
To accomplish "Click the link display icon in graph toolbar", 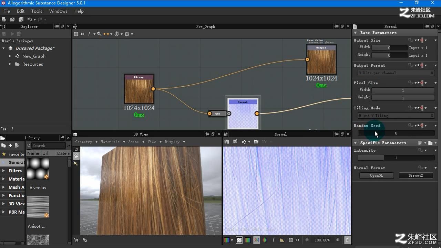I will point(106,34).
